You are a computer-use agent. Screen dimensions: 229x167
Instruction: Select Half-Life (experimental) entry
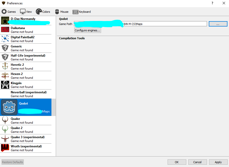pyautogui.click(x=26, y=57)
